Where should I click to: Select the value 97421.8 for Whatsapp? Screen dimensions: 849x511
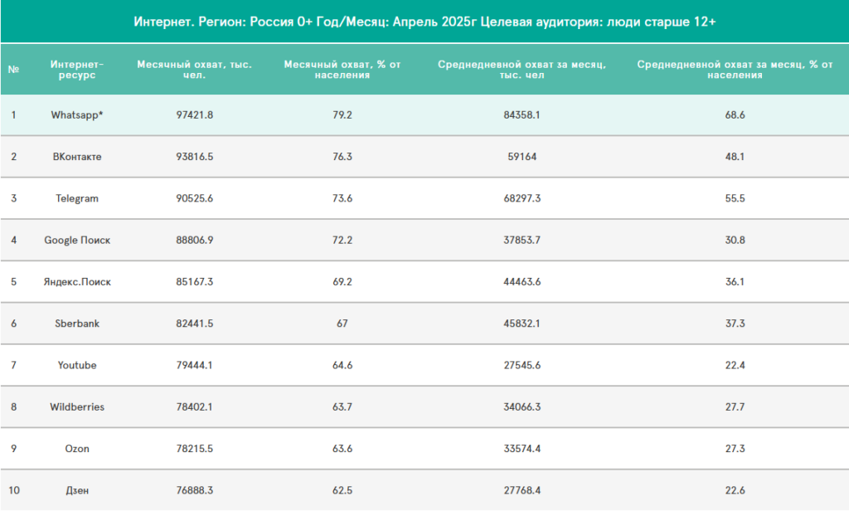pos(194,114)
